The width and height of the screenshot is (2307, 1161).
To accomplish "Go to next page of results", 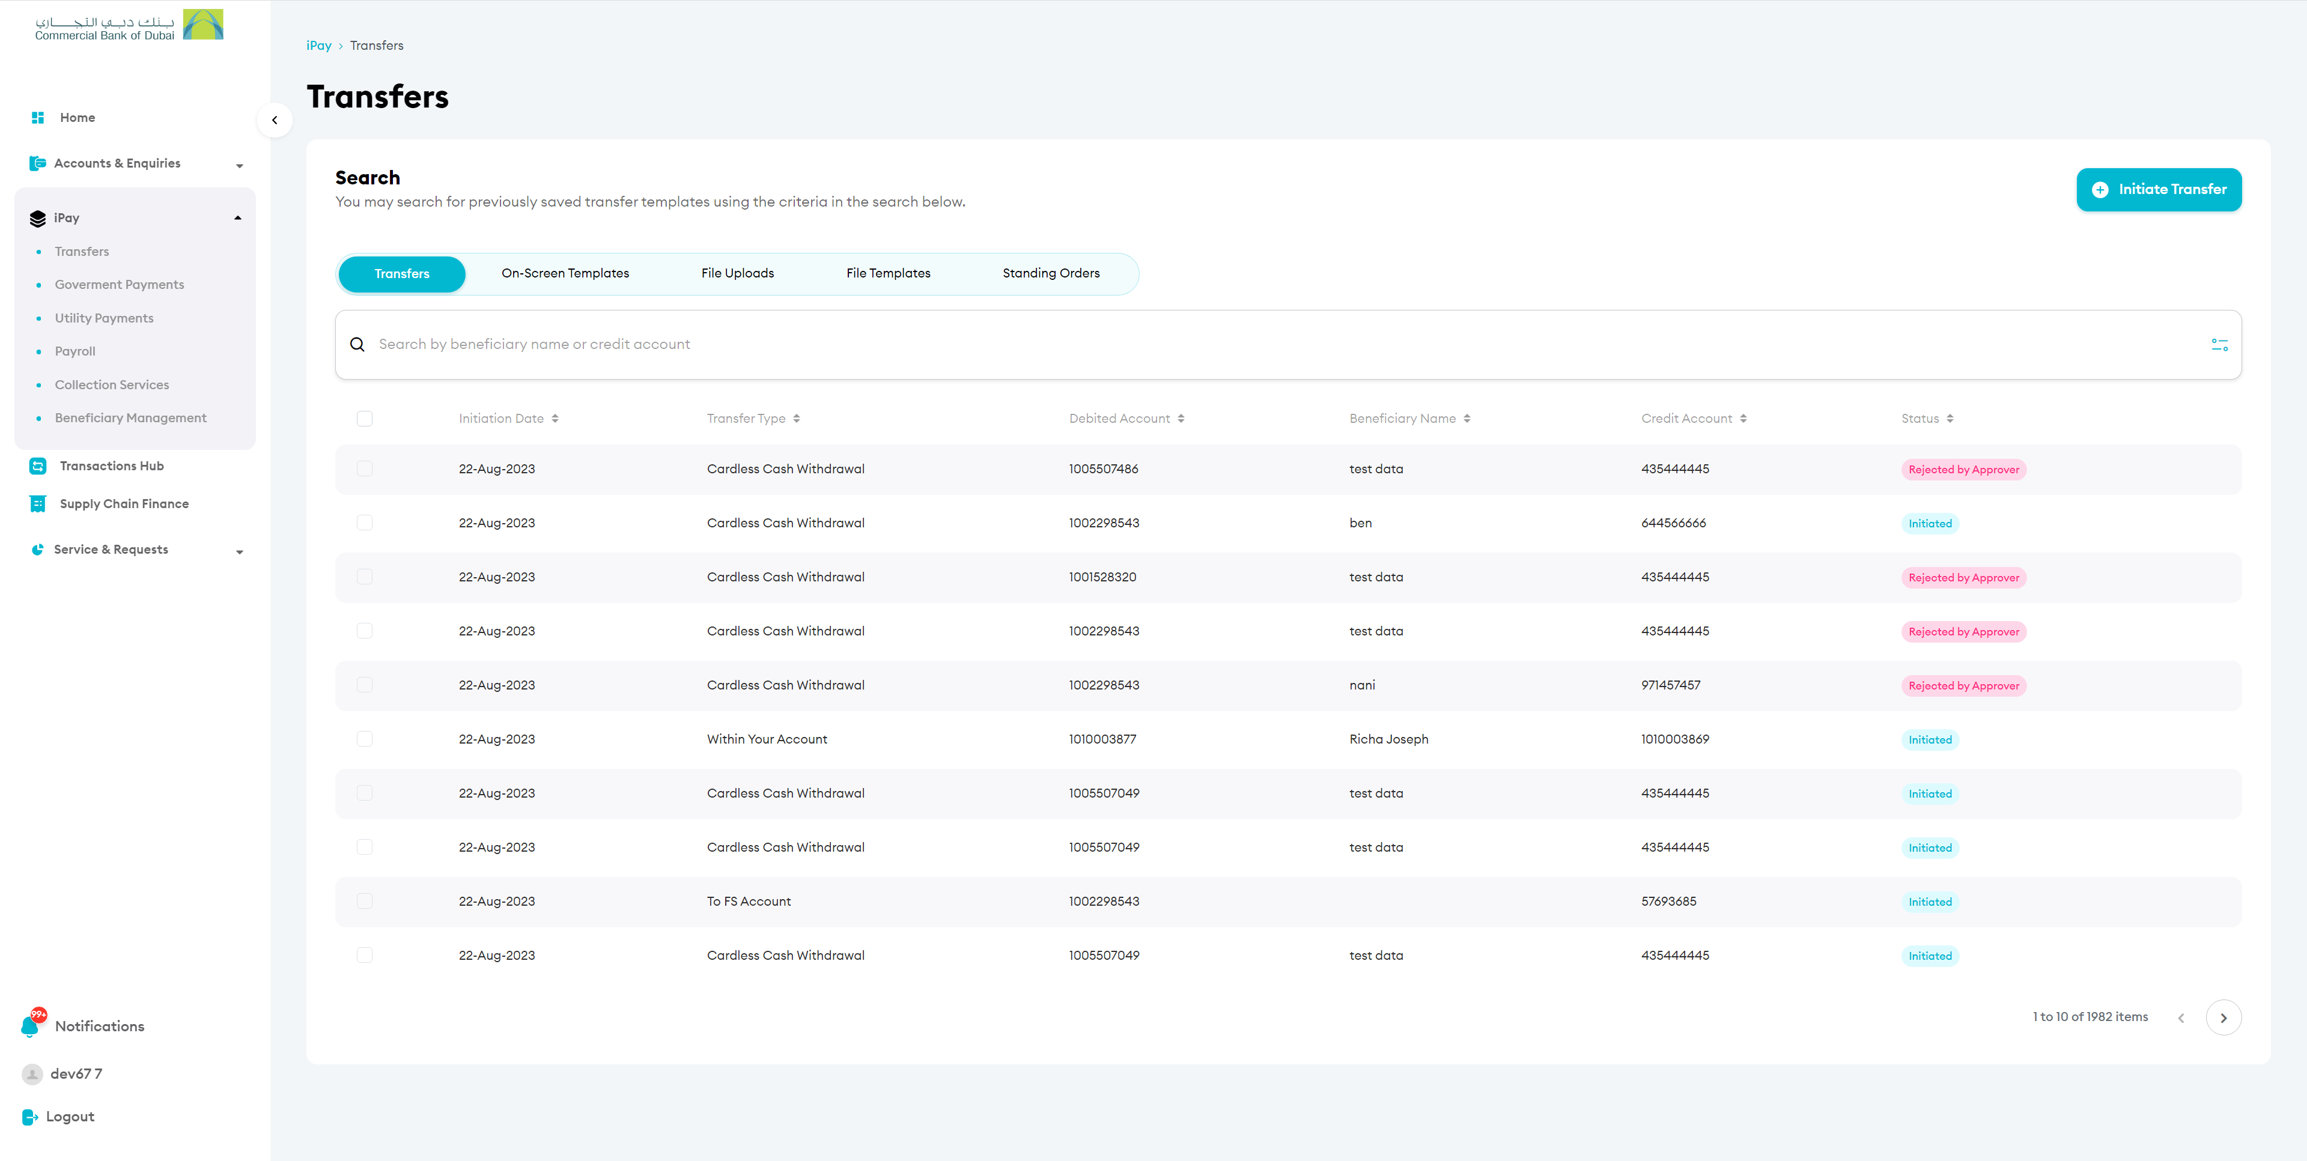I will (2223, 1018).
